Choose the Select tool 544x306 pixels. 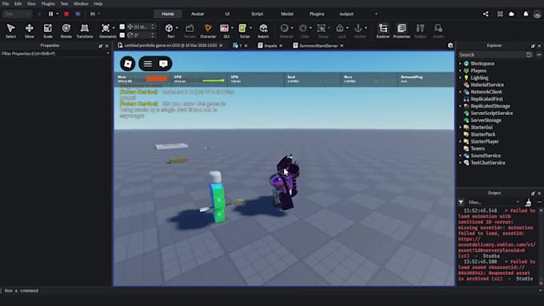pos(10,30)
